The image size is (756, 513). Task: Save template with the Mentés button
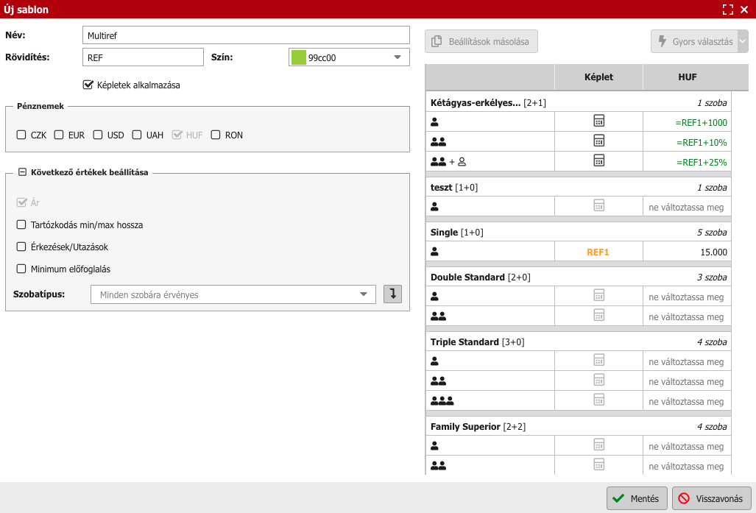click(x=637, y=498)
